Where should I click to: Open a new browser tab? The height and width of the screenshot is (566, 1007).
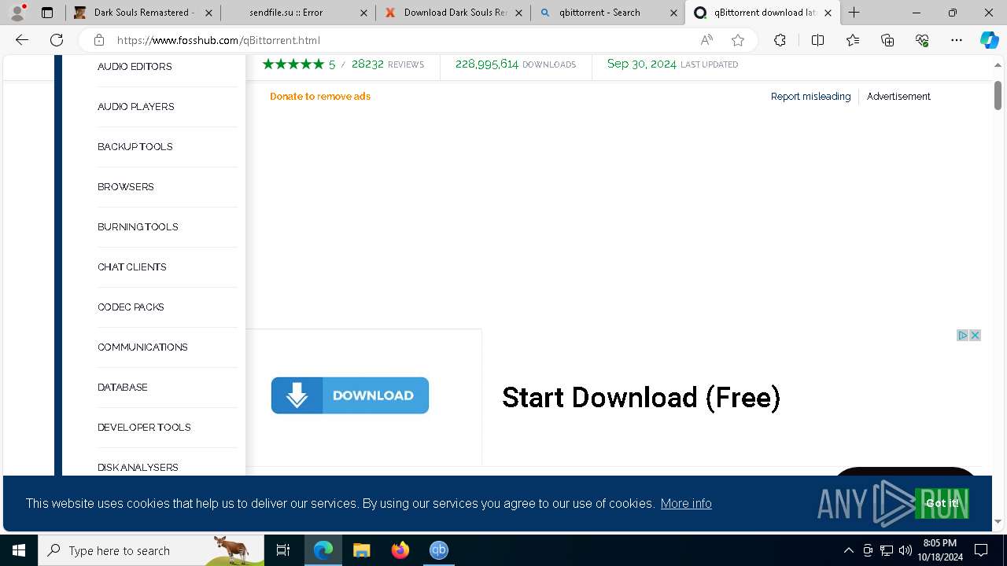click(854, 13)
